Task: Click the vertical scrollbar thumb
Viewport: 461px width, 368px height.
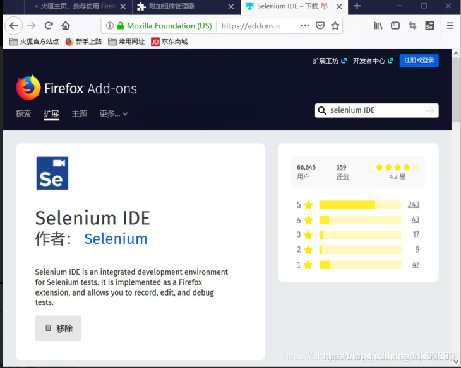Action: click(456, 90)
